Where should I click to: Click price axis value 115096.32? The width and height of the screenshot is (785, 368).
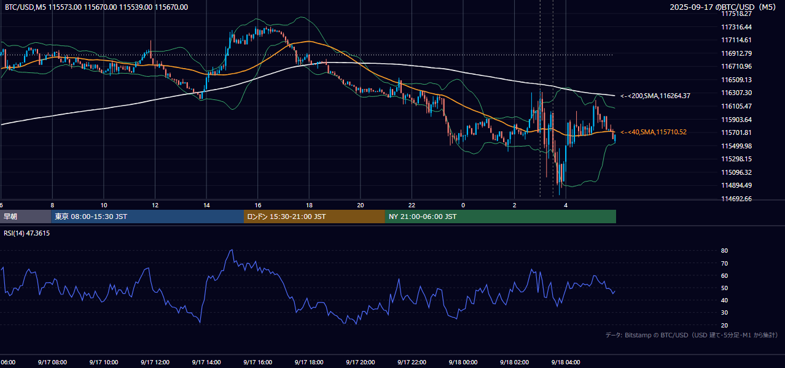[736, 172]
